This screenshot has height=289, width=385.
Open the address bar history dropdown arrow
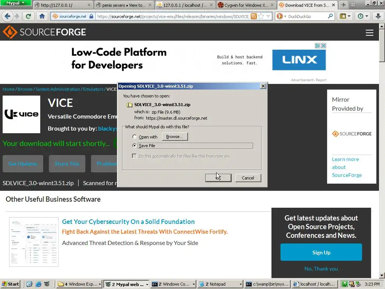(268, 17)
